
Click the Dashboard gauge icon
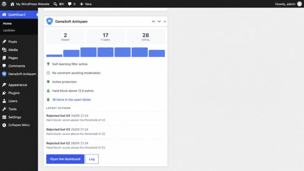point(4,15)
